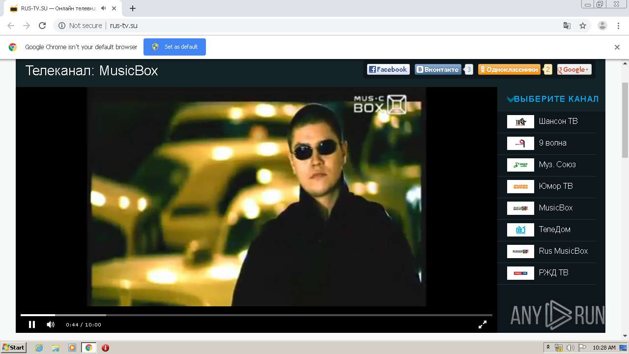
Task: Select the Муз. Союз channel logo
Action: coord(520,165)
